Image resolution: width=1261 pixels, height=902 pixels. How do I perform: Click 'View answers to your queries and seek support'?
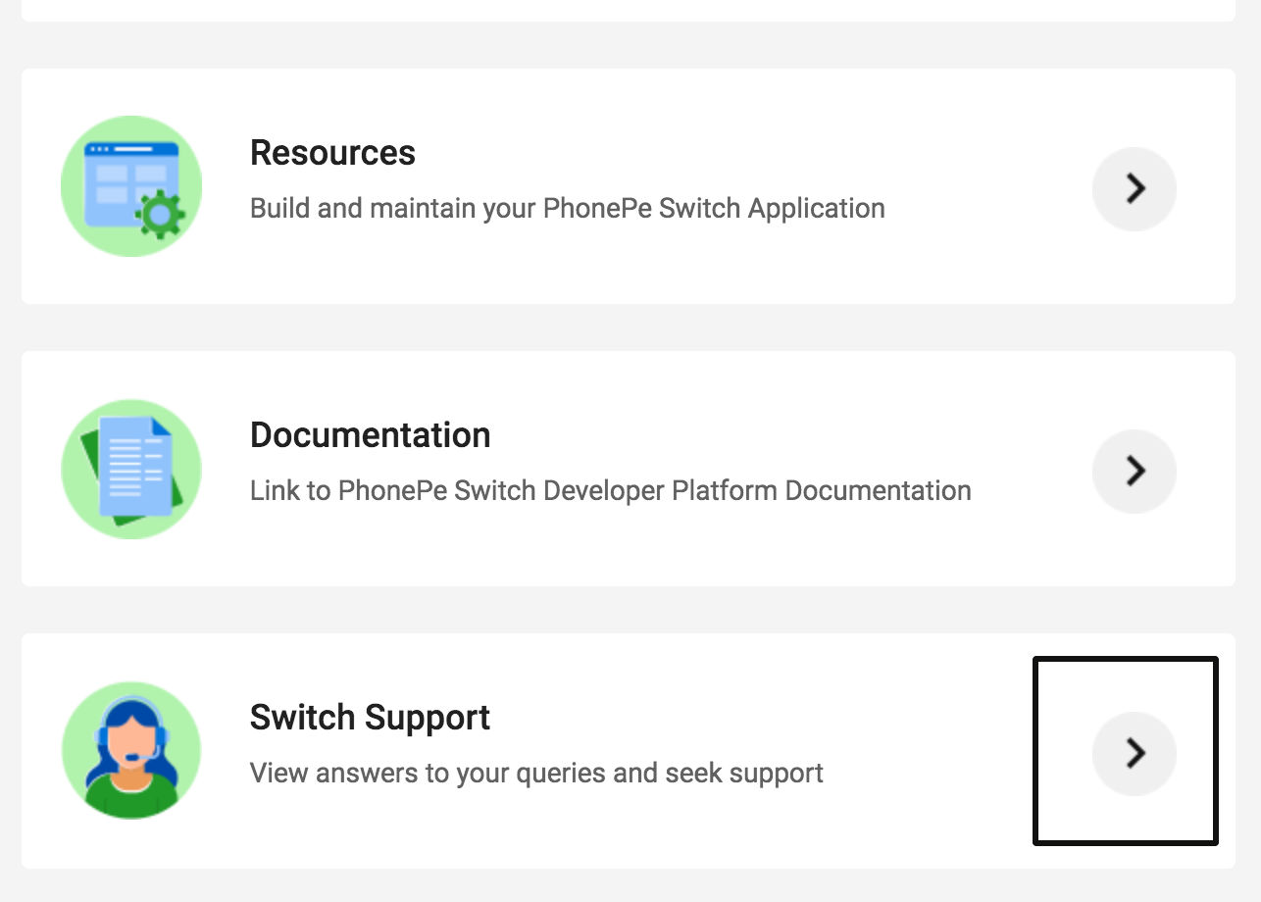[536, 774]
